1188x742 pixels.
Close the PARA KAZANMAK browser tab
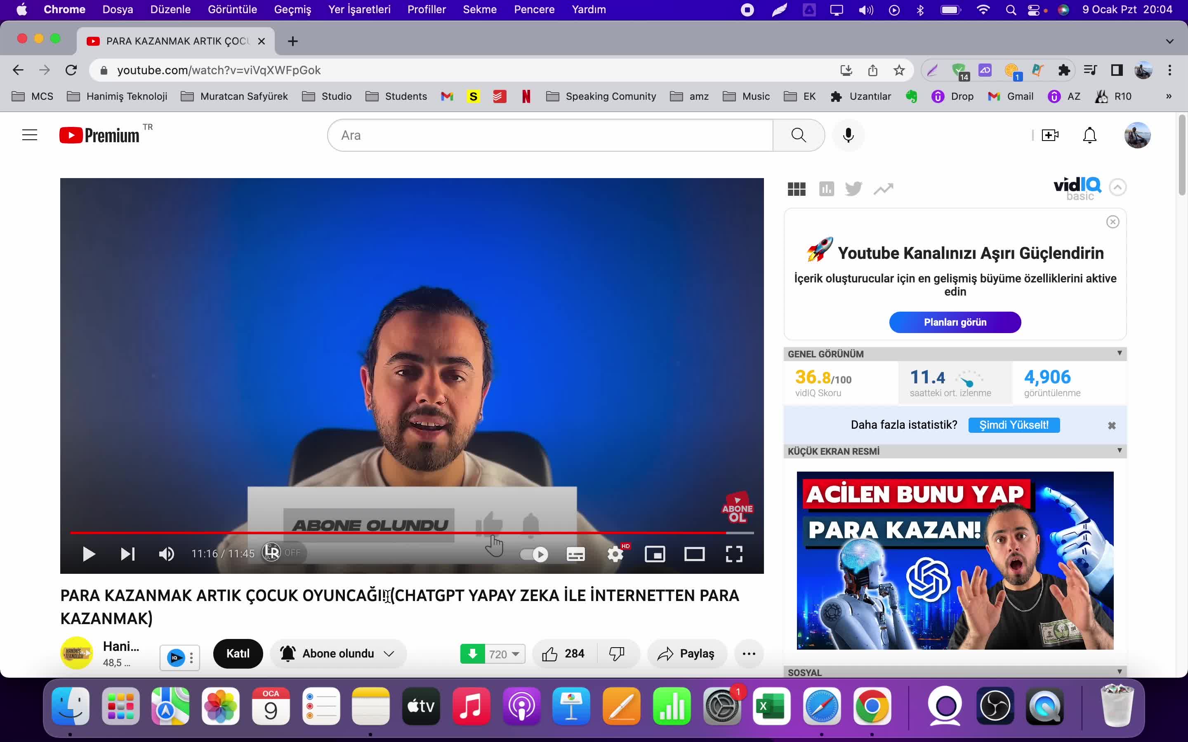(262, 41)
